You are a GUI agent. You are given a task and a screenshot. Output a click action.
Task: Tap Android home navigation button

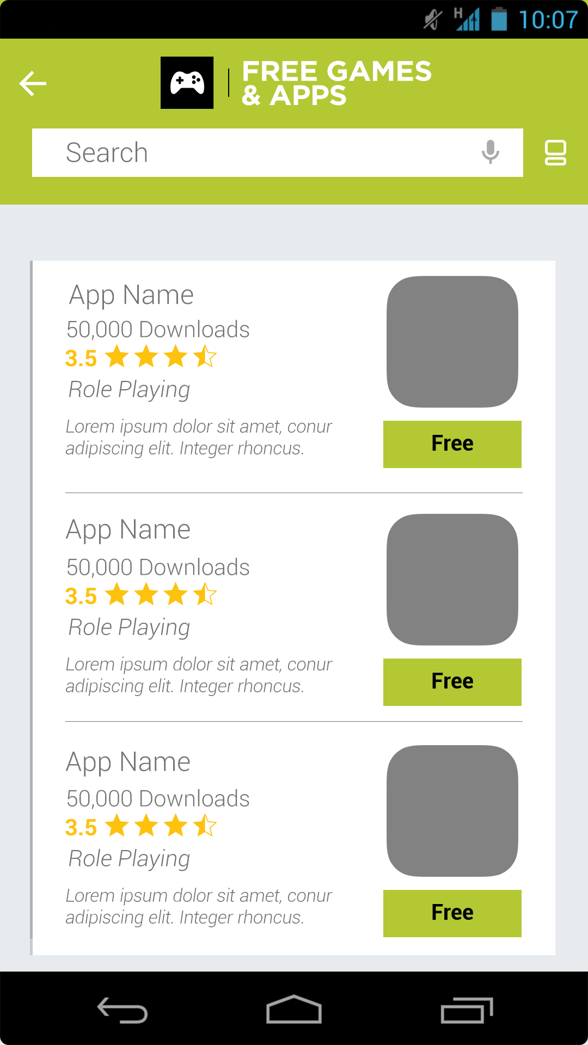(294, 1009)
